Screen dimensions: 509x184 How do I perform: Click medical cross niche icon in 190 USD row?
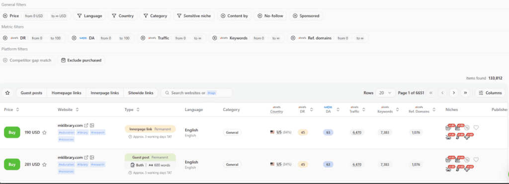pyautogui.click(x=467, y=137)
